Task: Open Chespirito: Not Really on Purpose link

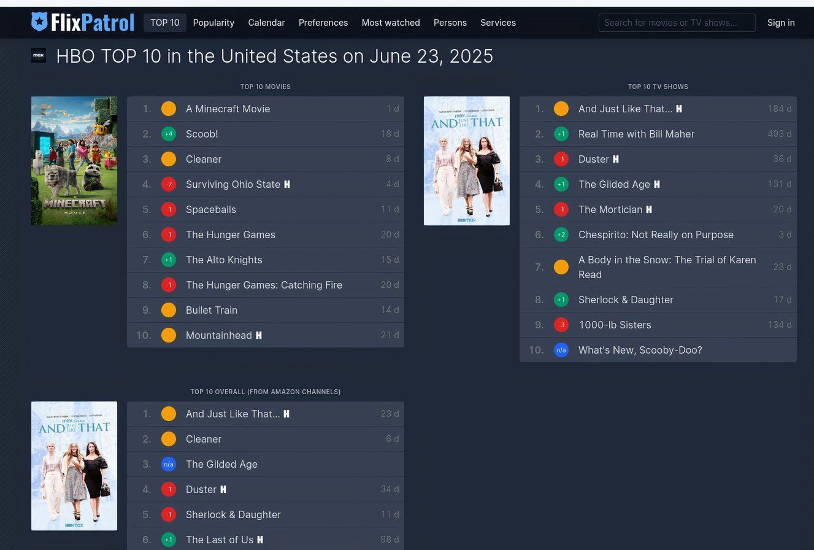Action: coord(656,234)
